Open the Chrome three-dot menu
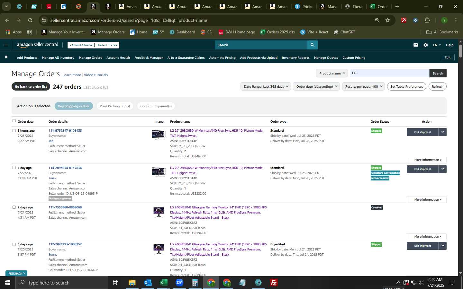 (456, 20)
